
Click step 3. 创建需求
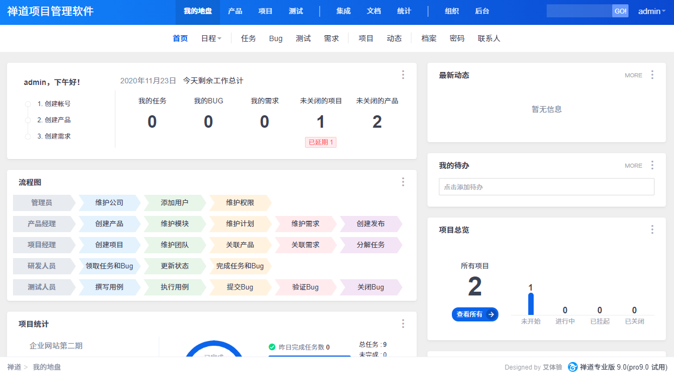[54, 136]
